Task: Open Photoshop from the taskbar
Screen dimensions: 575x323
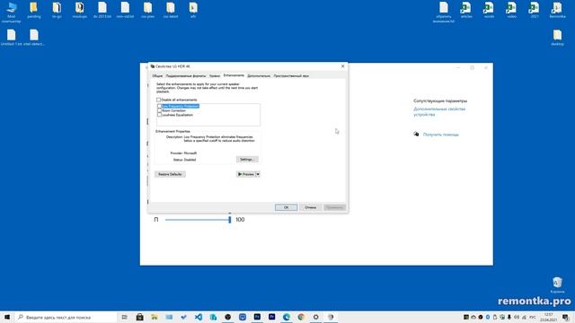Action: click(257, 317)
